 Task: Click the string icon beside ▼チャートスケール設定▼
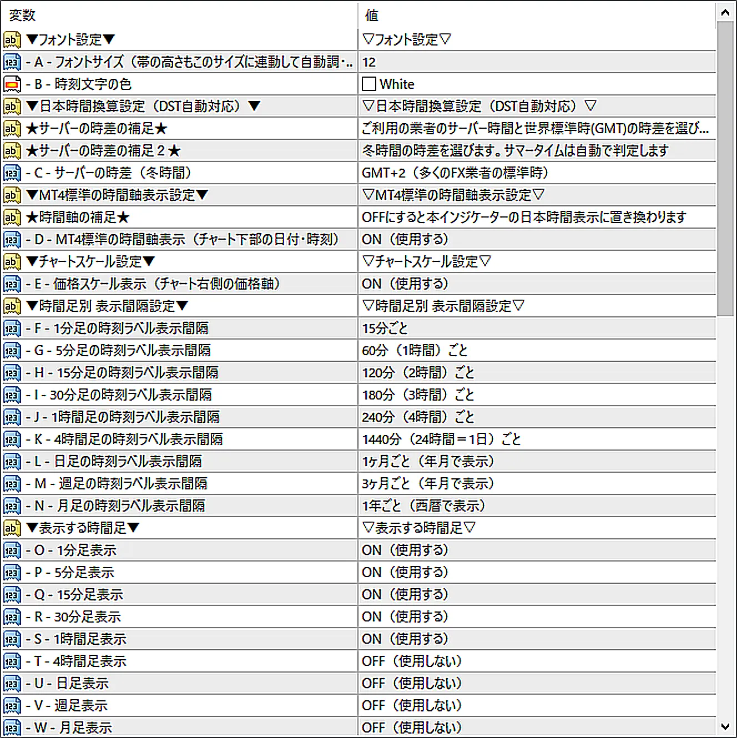[x=12, y=262]
